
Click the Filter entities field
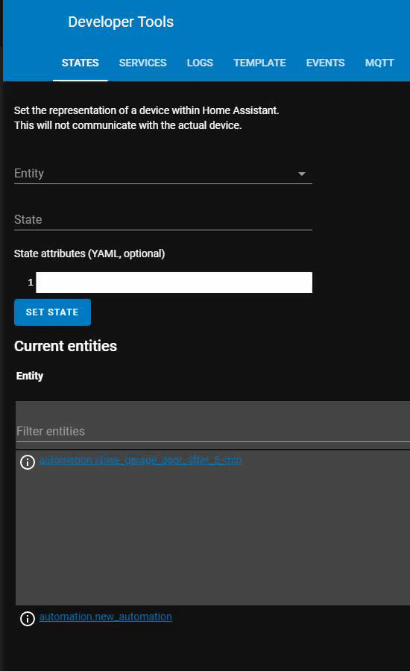[212, 431]
